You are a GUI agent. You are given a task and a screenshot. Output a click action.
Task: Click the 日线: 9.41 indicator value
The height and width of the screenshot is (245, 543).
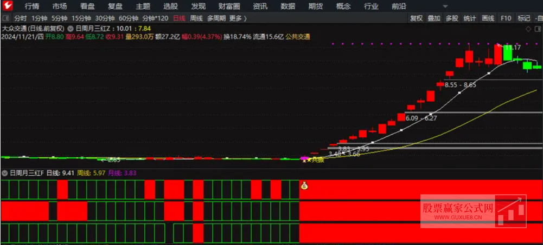point(61,173)
